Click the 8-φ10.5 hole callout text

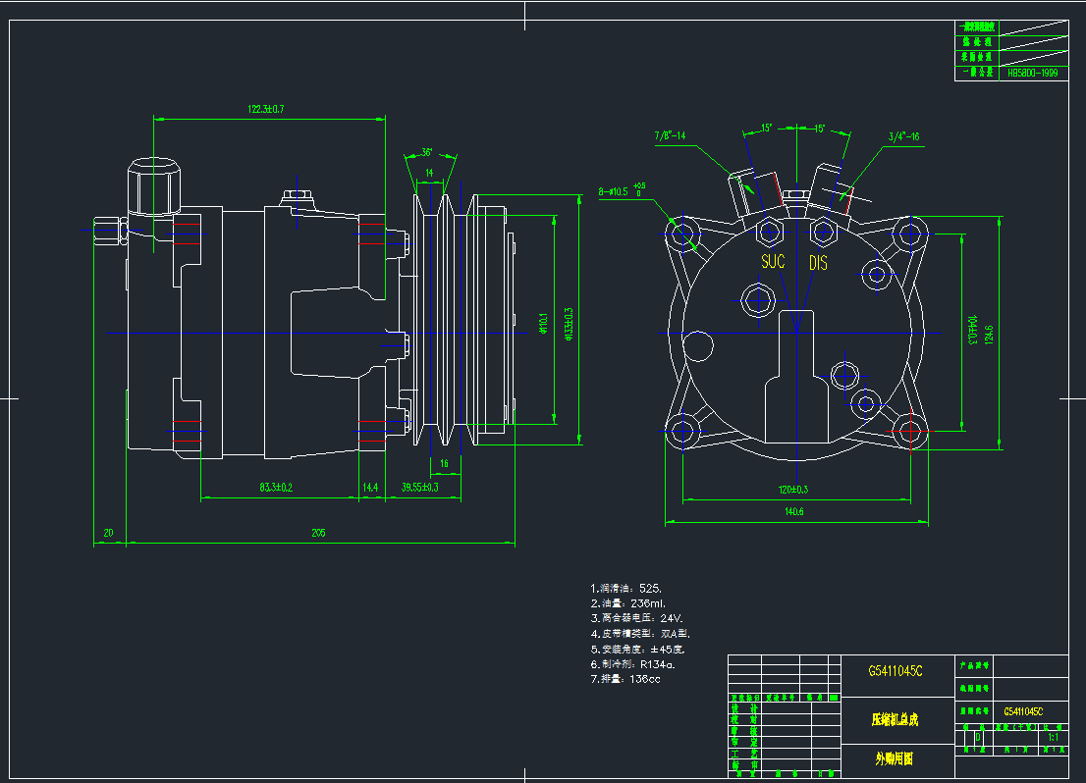tap(618, 191)
